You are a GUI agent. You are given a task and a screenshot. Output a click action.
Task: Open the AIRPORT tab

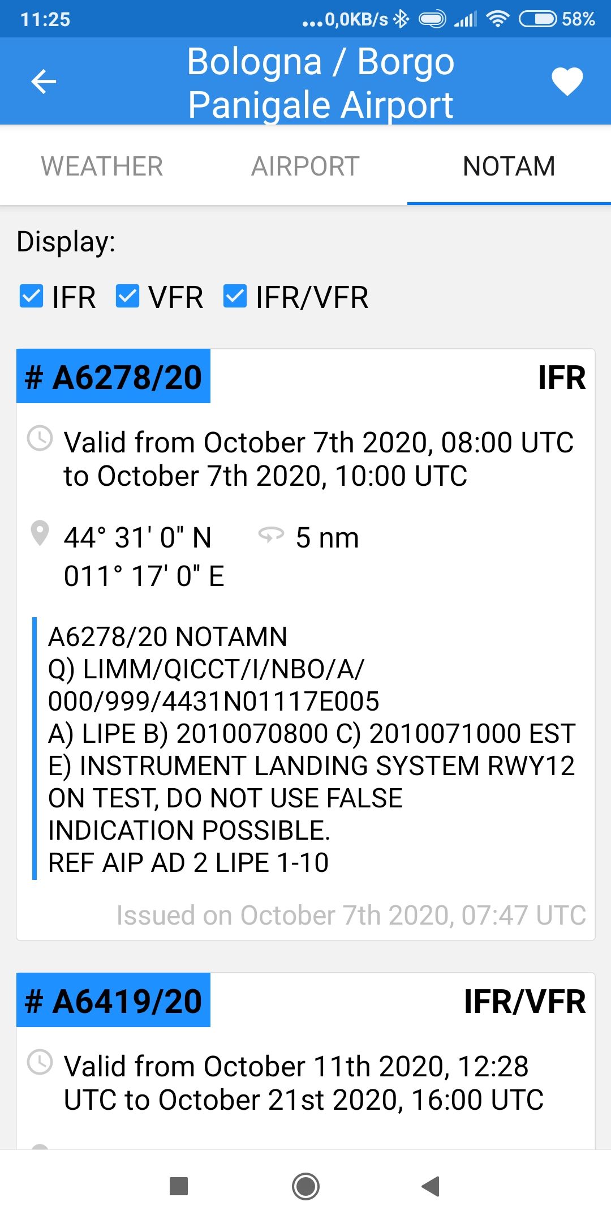(x=305, y=166)
